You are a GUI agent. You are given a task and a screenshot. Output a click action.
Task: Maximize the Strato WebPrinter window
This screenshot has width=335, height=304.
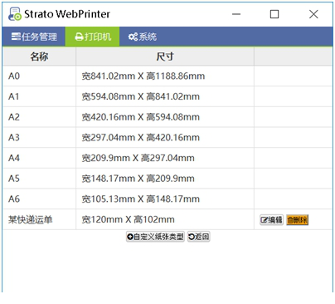tap(274, 14)
